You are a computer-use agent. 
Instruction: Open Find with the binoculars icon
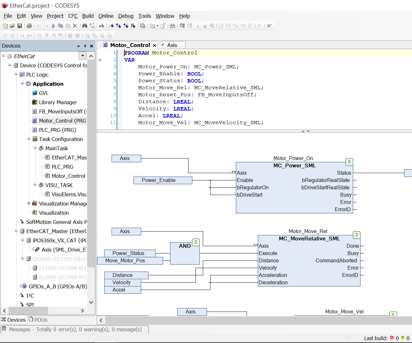point(85,26)
